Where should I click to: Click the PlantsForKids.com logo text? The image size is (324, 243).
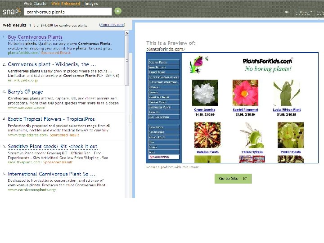267,61
